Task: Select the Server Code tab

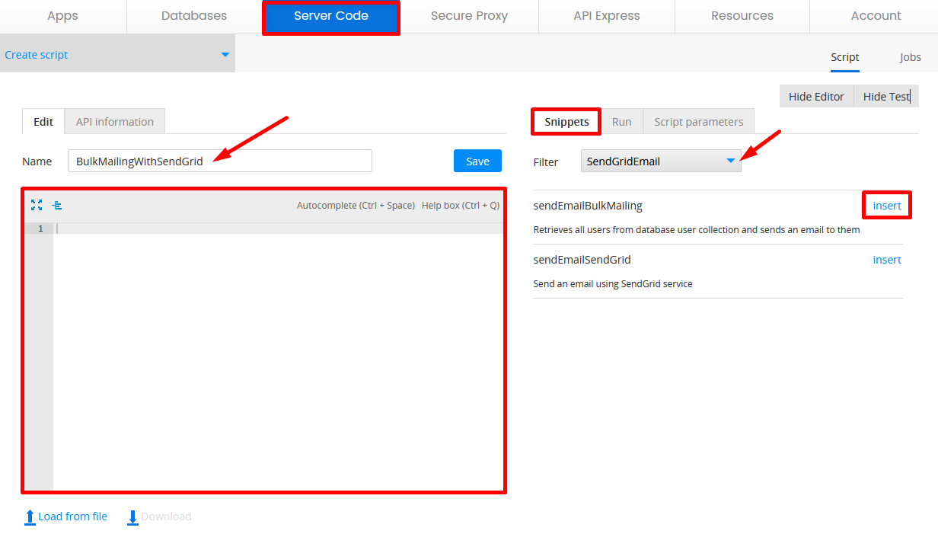Action: 331,17
